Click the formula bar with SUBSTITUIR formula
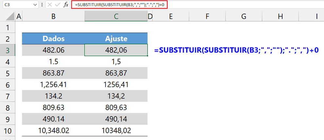The height and width of the screenshot is (140, 324). tap(119, 5)
